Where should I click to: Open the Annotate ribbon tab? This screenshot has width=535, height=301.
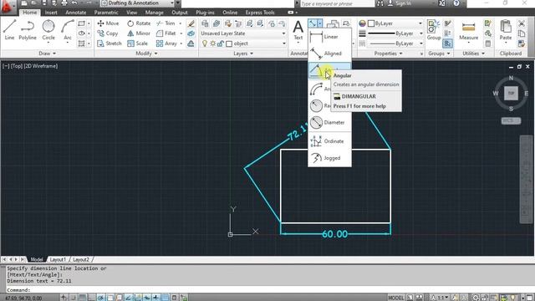coord(76,13)
